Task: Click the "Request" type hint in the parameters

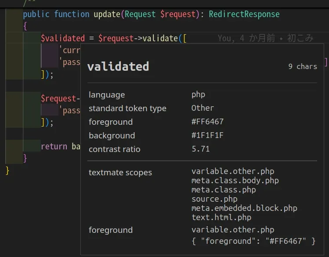Action: tap(140, 14)
